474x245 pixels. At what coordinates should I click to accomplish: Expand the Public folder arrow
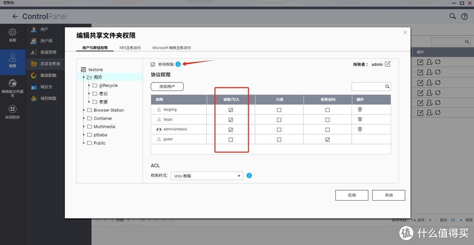tap(84, 143)
